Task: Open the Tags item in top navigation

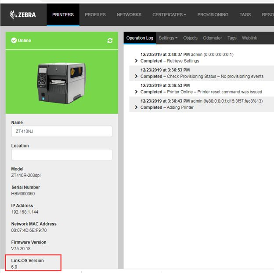Action: [245, 15]
